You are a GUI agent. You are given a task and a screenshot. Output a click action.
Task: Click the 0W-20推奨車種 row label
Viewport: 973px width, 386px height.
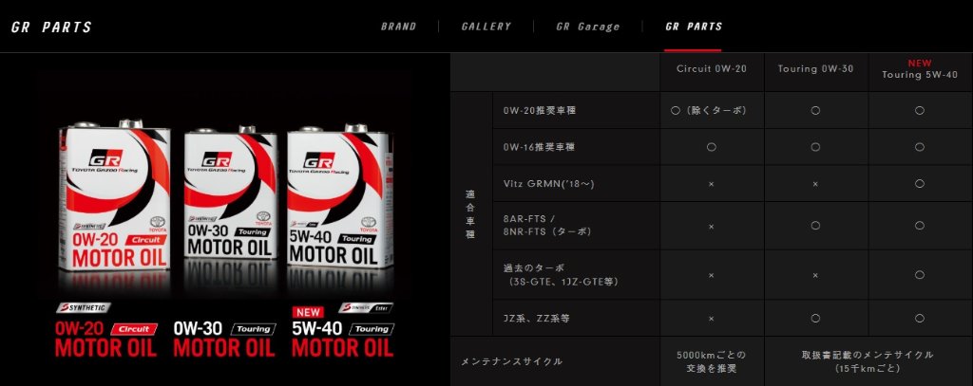pos(540,110)
